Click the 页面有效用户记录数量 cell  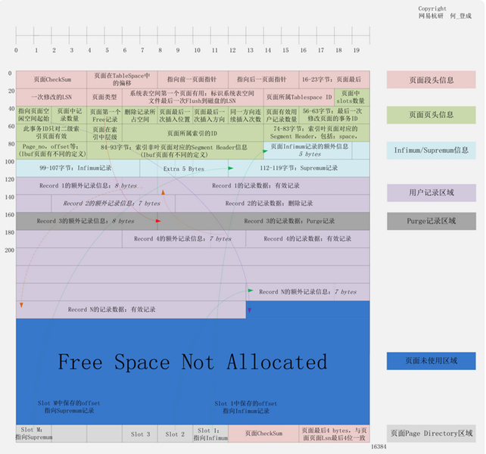(x=282, y=115)
